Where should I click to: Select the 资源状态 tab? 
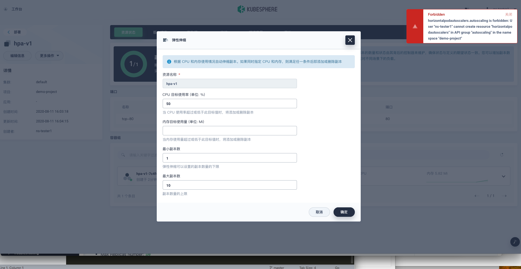(128, 32)
